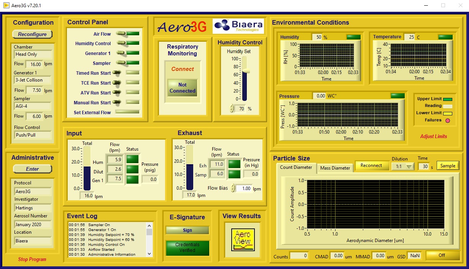Click the Humidity Set 70 value field
This screenshot has height=269, width=469.
241,109
